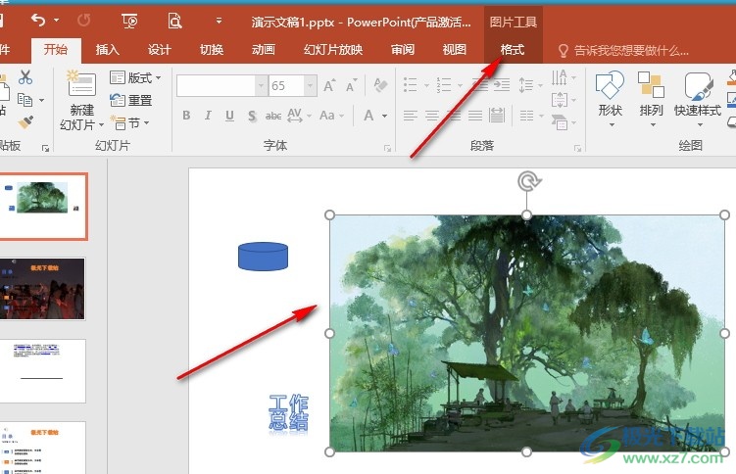Click Bullets list icon
Screen dimensions: 736x474
411,85
